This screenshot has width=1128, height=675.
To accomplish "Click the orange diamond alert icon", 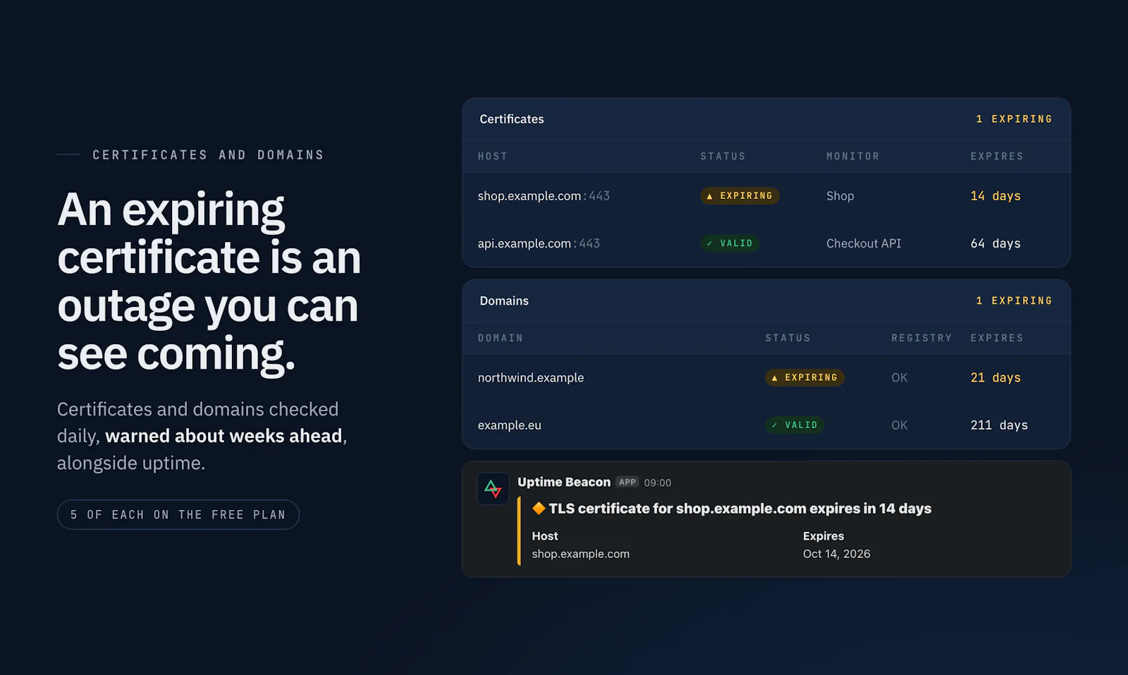I will coord(539,509).
